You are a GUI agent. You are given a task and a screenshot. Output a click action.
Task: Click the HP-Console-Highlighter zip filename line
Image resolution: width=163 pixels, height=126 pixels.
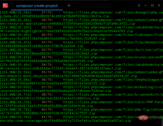click(x=67, y=31)
